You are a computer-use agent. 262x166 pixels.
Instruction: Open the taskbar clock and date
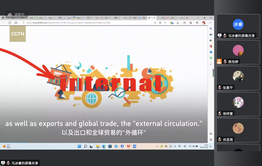tap(203, 147)
